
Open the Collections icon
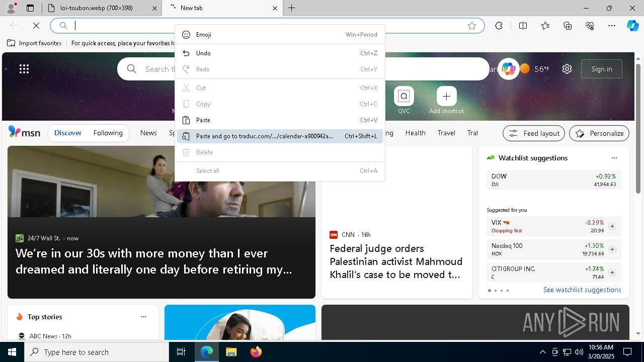(568, 26)
